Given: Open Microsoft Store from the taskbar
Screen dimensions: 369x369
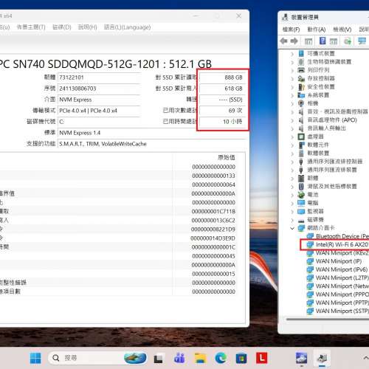Looking at the screenshot, I should coord(241,358).
